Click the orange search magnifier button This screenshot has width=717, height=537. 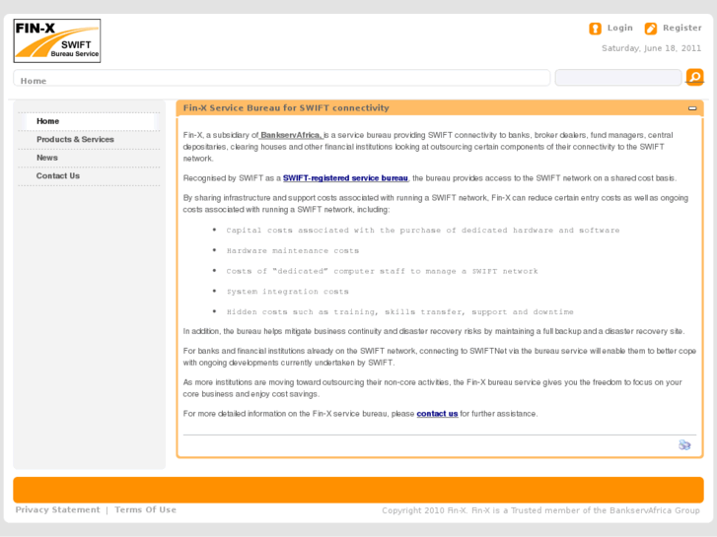click(694, 77)
